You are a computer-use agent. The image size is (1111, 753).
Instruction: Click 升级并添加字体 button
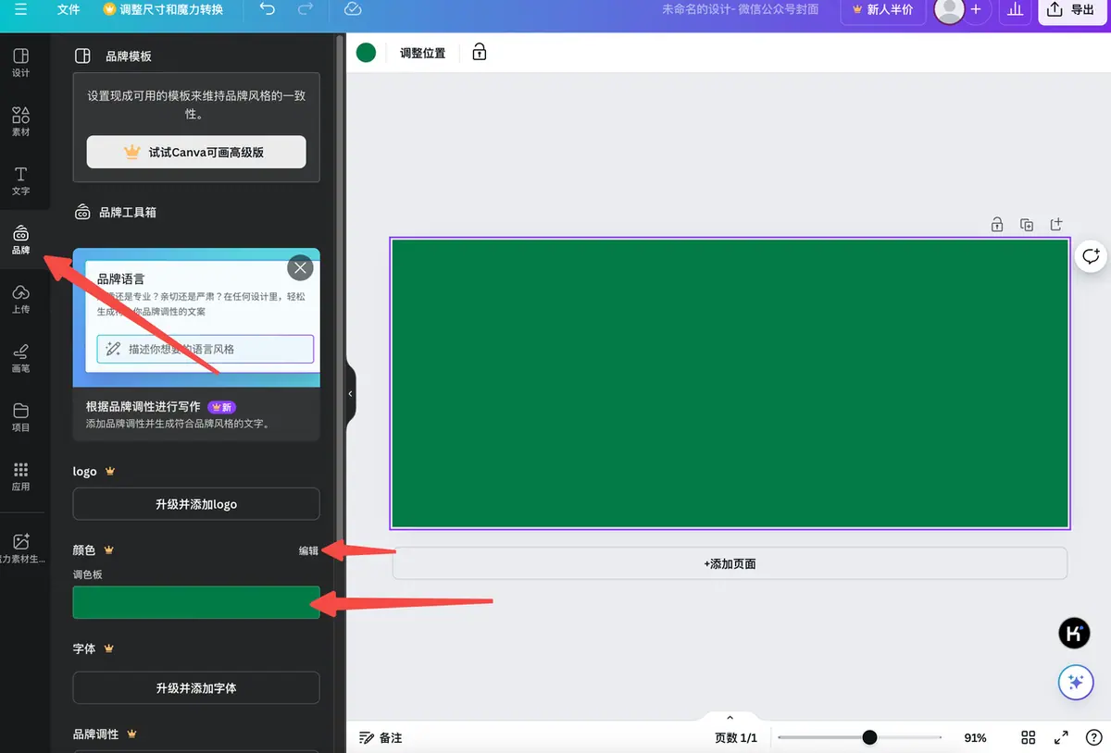pyautogui.click(x=196, y=688)
